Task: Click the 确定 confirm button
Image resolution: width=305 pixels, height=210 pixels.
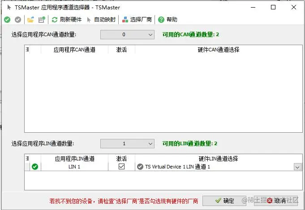Action: pyautogui.click(x=224, y=201)
